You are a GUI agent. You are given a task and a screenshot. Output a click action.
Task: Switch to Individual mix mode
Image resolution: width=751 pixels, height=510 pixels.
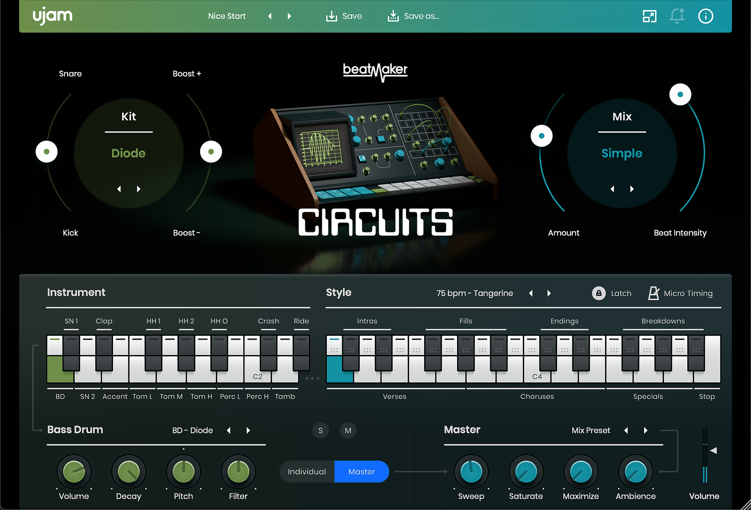tap(307, 472)
